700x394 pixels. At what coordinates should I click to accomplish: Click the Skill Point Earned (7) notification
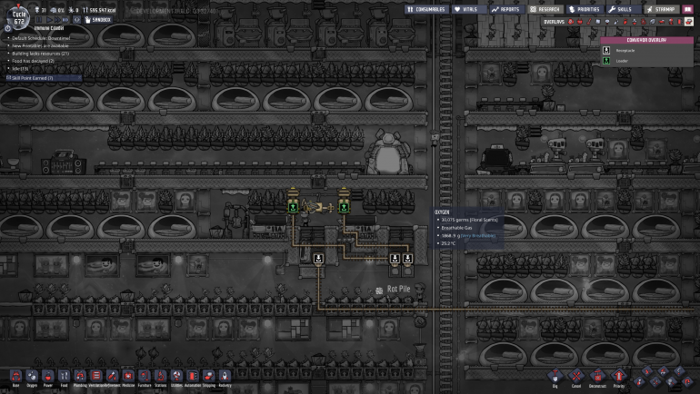(44, 78)
